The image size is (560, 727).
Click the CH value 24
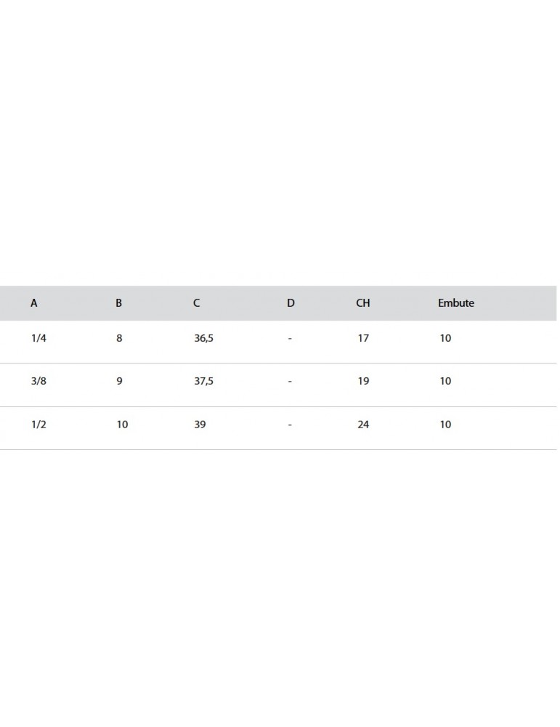click(363, 425)
